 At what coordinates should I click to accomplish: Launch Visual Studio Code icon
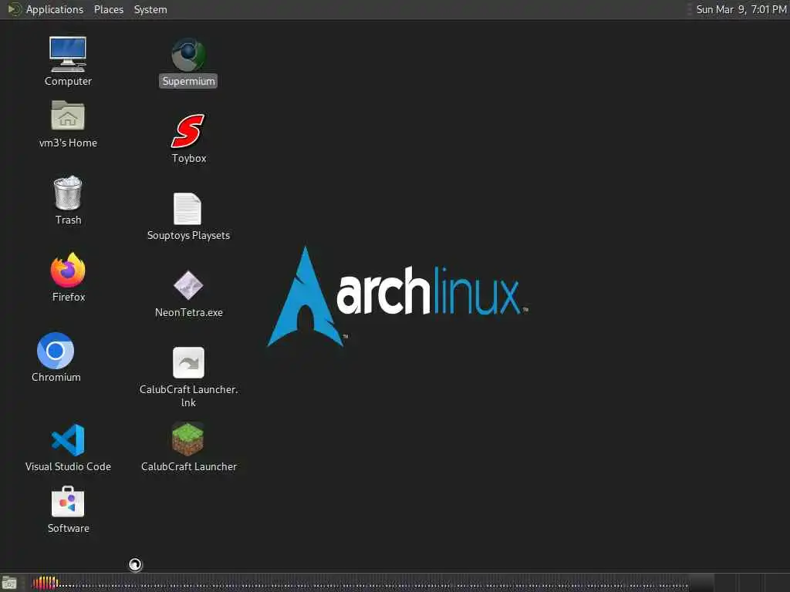coord(68,440)
